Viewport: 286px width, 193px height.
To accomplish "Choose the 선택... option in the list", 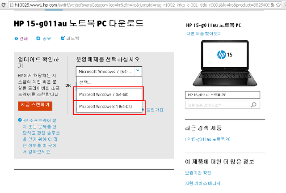I will tap(109, 82).
